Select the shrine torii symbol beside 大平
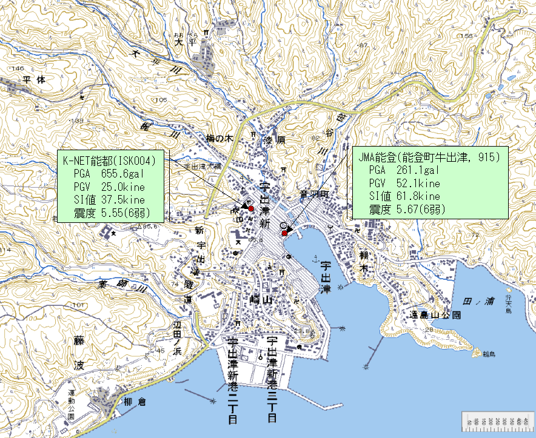536x438 pixels. [x=206, y=33]
